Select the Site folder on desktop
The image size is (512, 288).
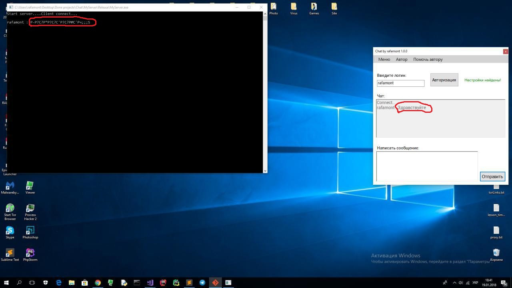[x=334, y=9]
